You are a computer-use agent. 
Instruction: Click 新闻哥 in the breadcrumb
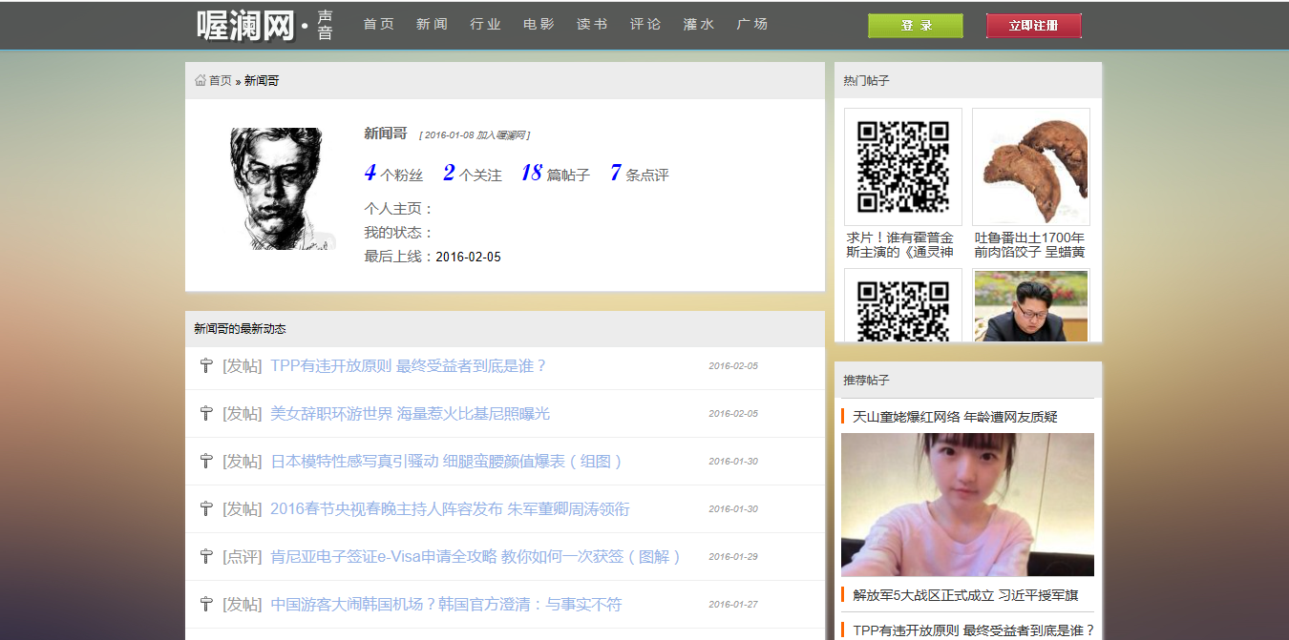(x=262, y=81)
